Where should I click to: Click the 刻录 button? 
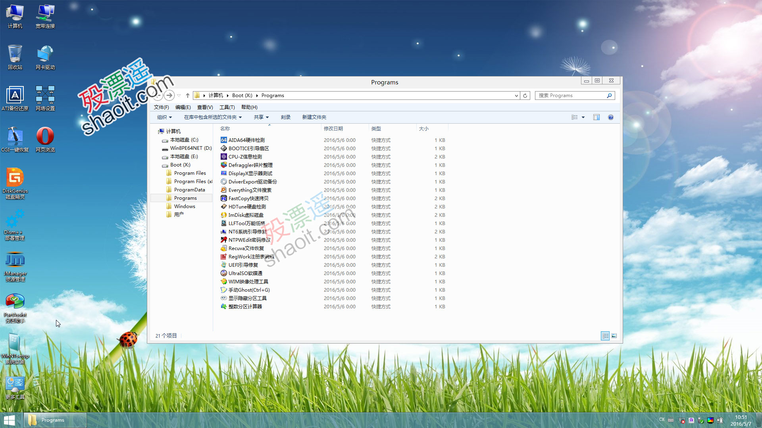pos(285,117)
